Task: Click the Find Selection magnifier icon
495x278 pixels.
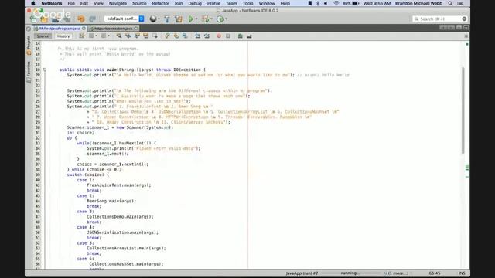Action: [119, 36]
